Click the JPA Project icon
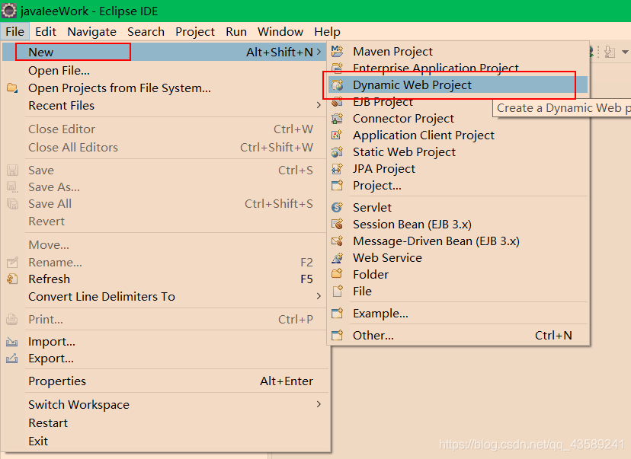This screenshot has width=631, height=459. pyautogui.click(x=338, y=169)
